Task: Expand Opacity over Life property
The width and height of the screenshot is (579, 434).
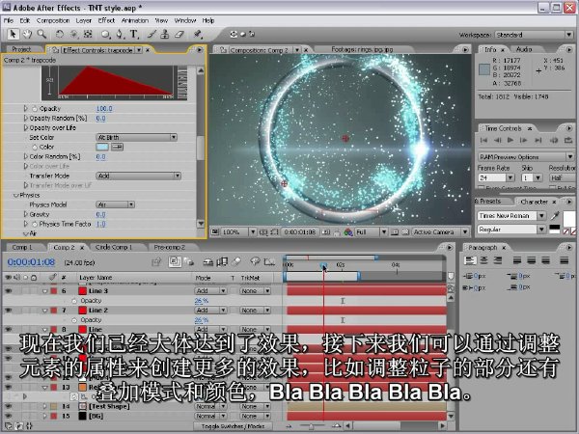Action: click(x=25, y=127)
